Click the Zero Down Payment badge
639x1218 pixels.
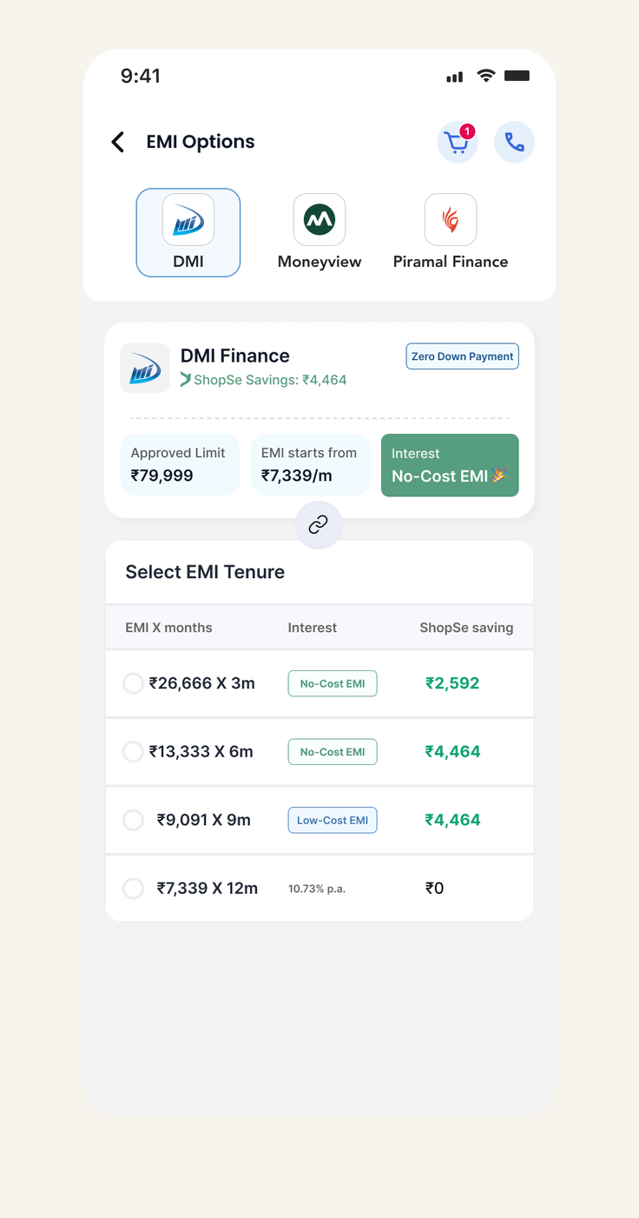(463, 356)
